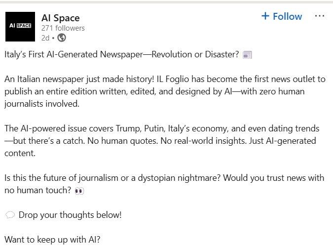
Task: Open the three-dot post options menu
Action: (320, 16)
